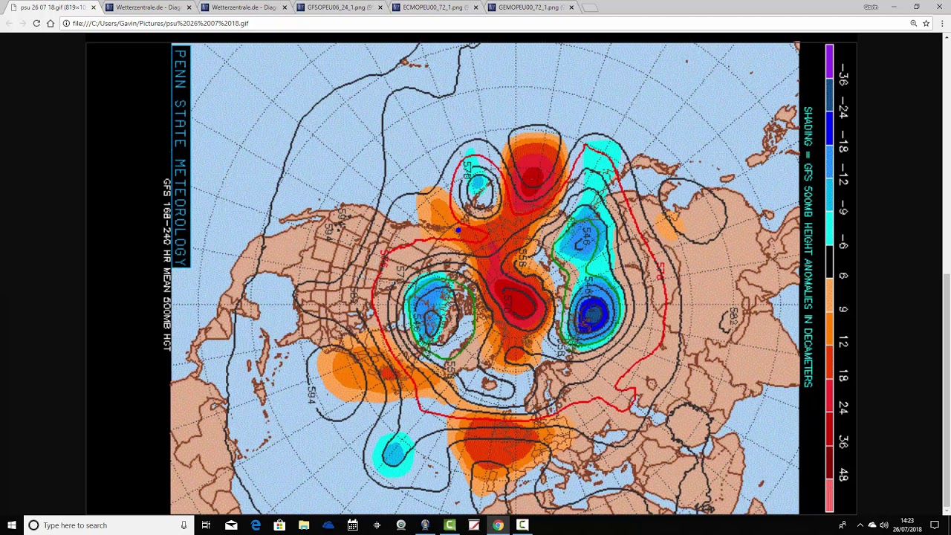The width and height of the screenshot is (951, 535).
Task: Click the Gavin profile button in Chrome
Action: click(871, 7)
